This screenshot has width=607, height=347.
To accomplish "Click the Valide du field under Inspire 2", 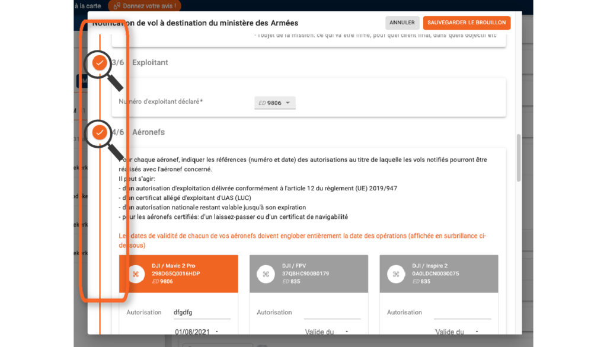I will tap(449, 332).
